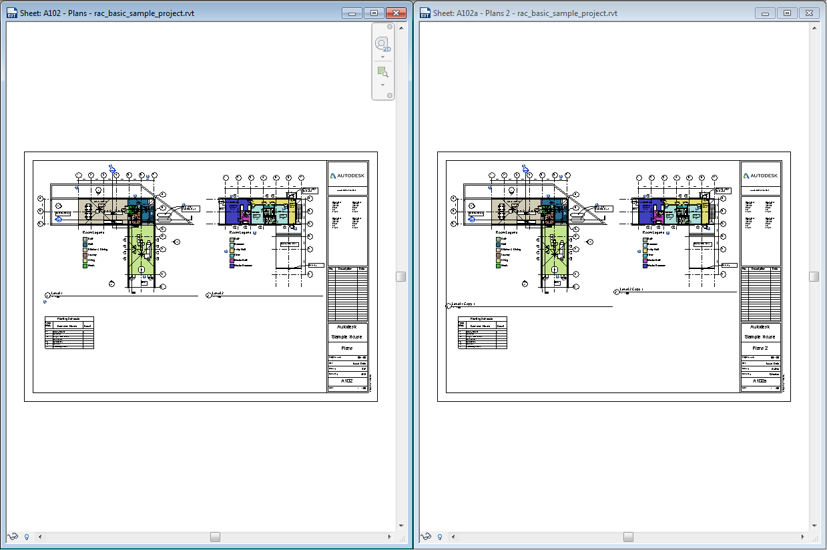Toggle the lightbulb icon in the A102 window
This screenshot has width=827, height=550.
point(27,537)
